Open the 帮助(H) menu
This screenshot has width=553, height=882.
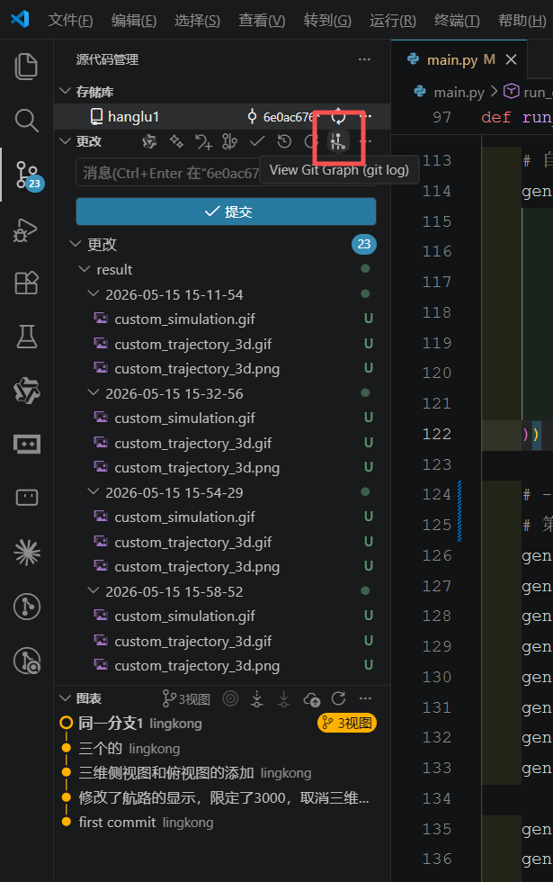[x=522, y=20]
